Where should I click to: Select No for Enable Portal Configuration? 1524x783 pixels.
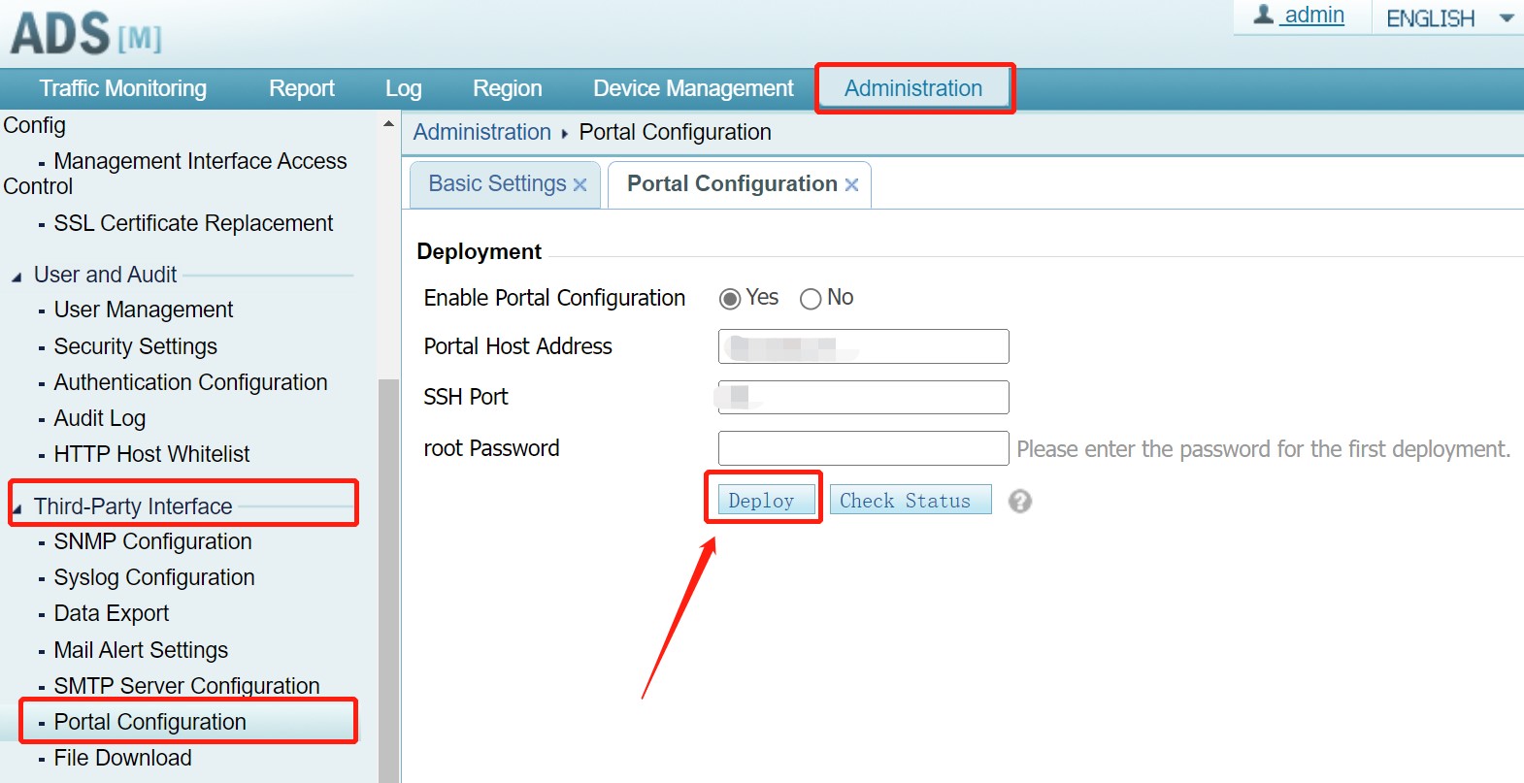pos(811,299)
